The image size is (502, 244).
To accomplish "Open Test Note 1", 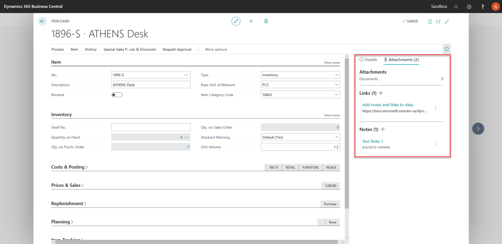I will pos(373,141).
